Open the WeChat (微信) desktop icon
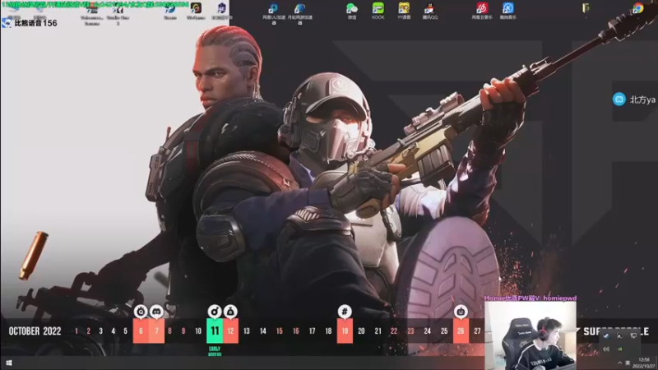This screenshot has height=370, width=658. [x=352, y=11]
